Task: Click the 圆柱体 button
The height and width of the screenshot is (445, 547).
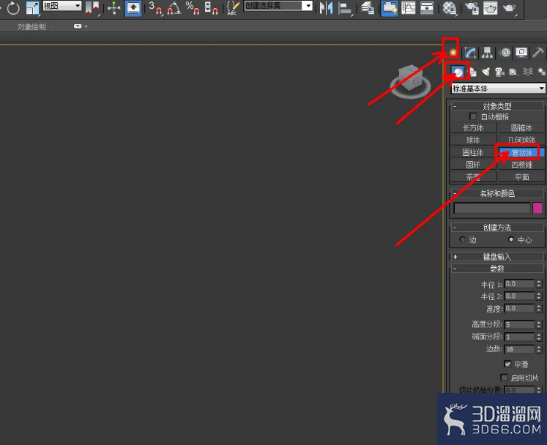Action: coord(473,152)
